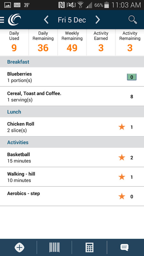Open the chat messages icon

[124, 247]
